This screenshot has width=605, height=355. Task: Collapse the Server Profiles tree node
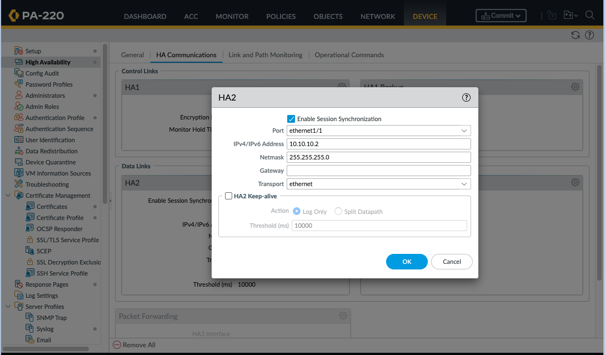click(x=8, y=306)
